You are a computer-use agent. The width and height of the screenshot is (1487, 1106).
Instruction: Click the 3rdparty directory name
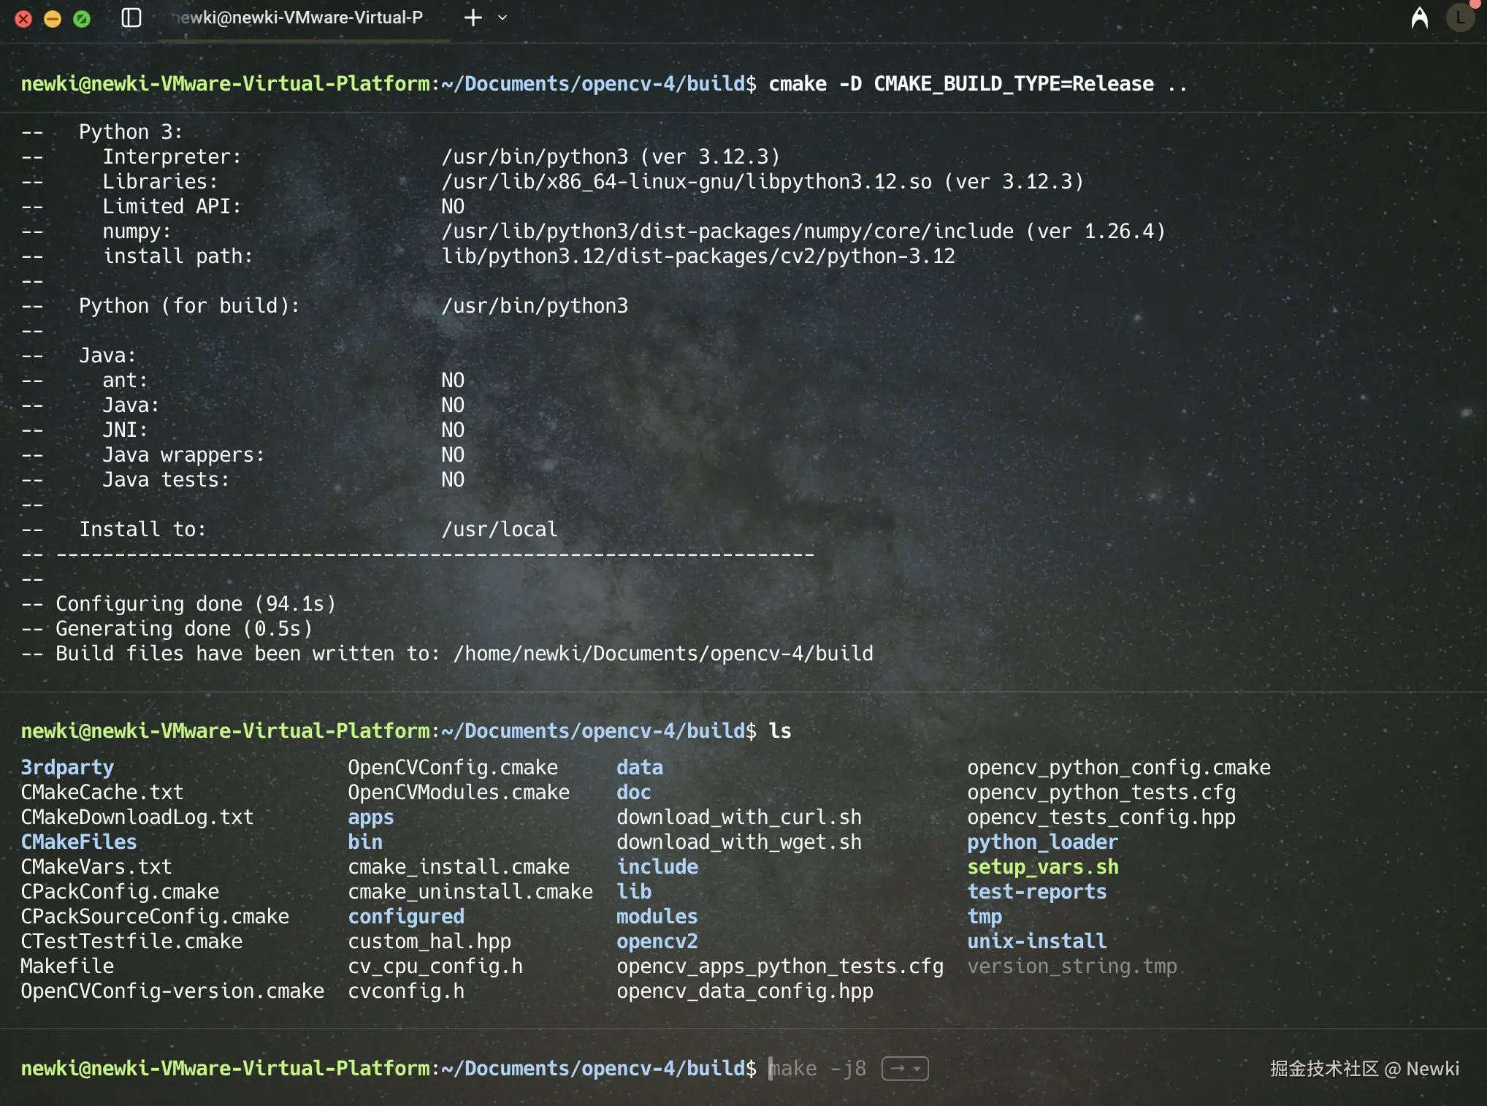click(x=67, y=767)
